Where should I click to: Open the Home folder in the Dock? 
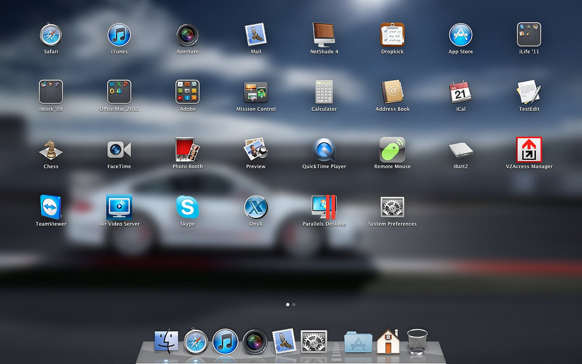tap(388, 341)
